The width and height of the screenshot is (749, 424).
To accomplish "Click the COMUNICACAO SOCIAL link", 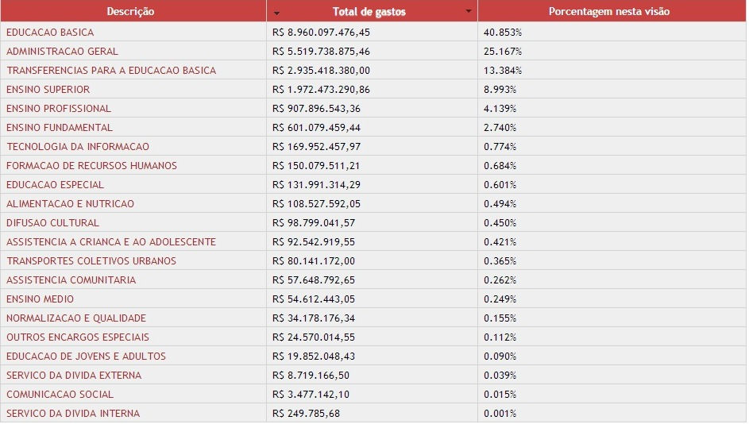I will (60, 395).
